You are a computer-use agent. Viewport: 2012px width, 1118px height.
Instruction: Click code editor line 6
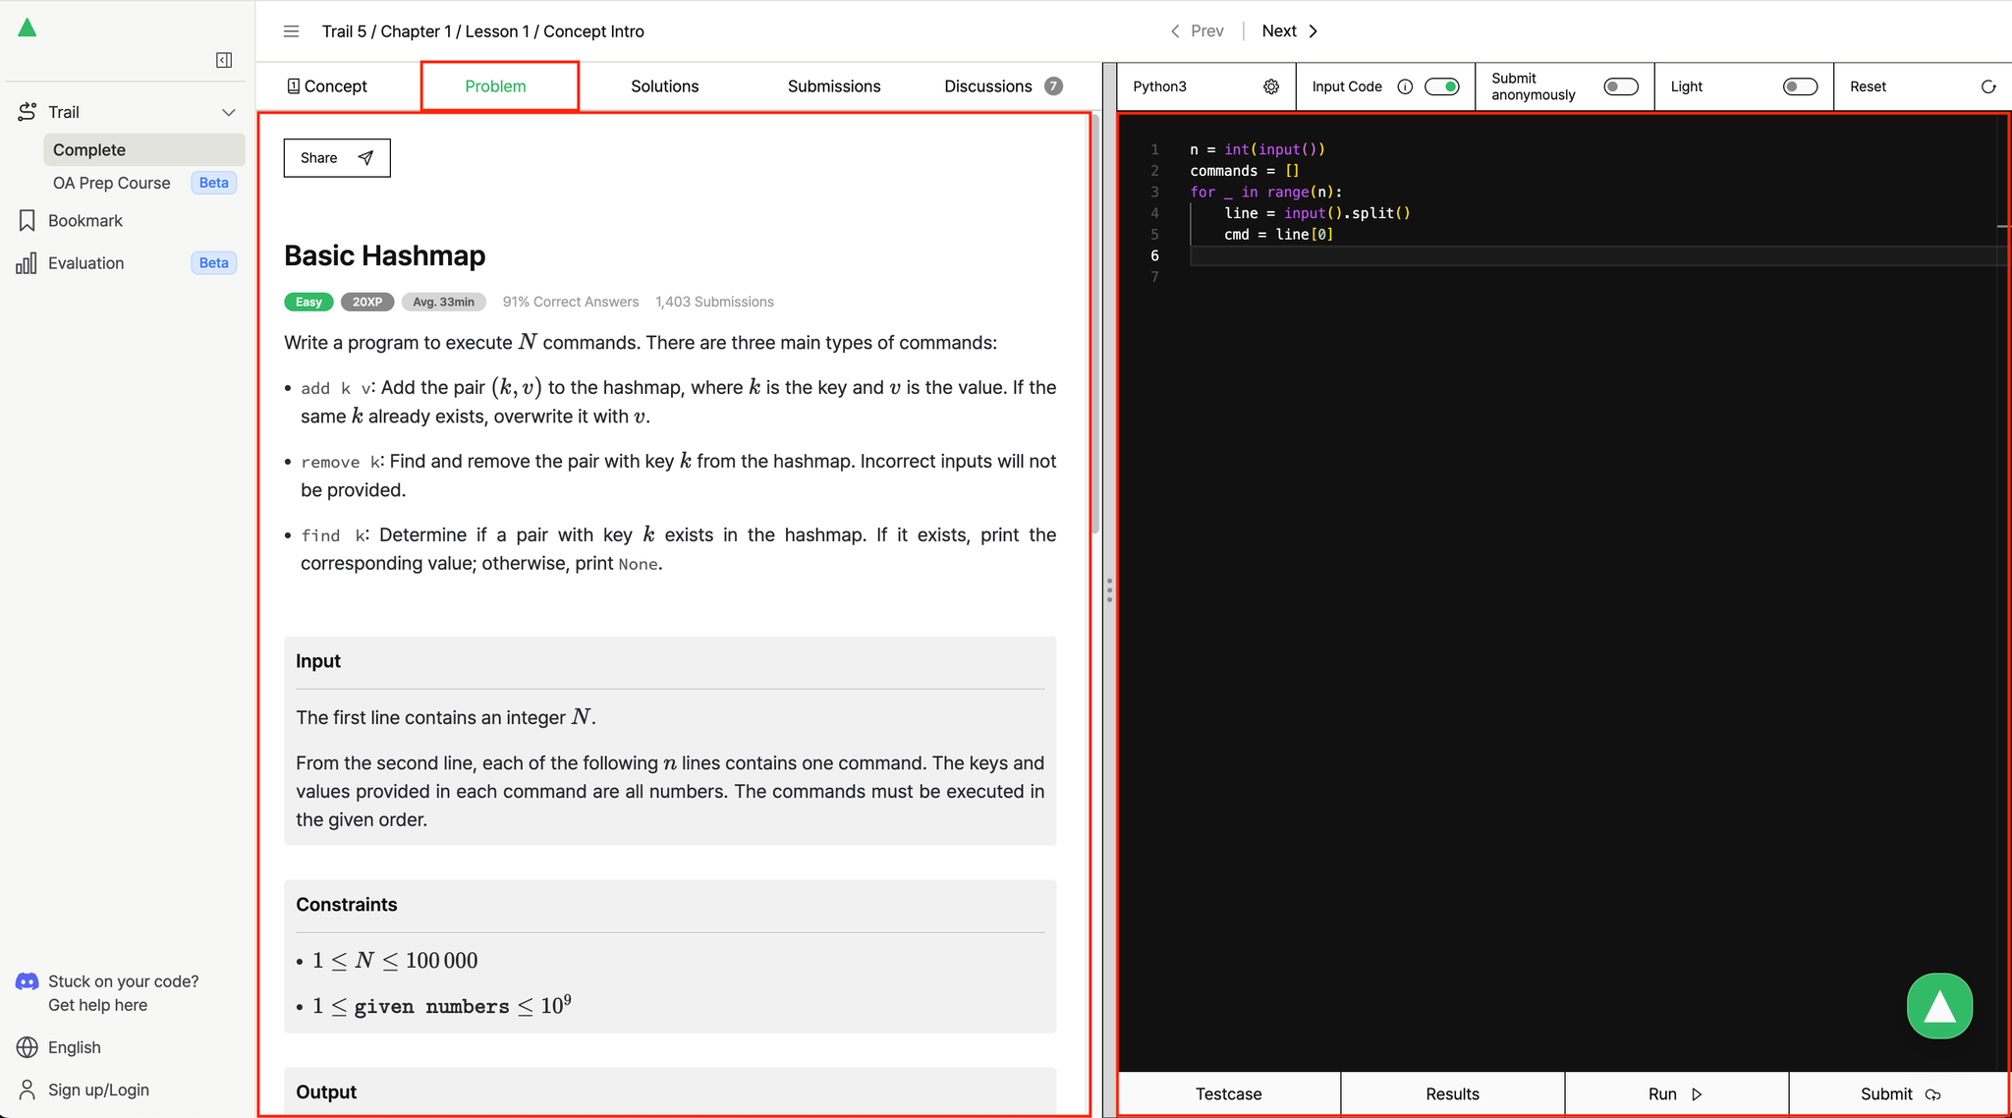[x=1596, y=255]
